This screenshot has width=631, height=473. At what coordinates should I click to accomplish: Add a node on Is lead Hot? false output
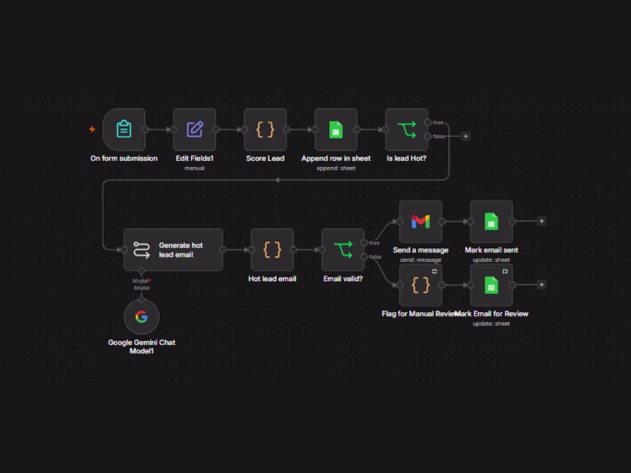tap(466, 136)
